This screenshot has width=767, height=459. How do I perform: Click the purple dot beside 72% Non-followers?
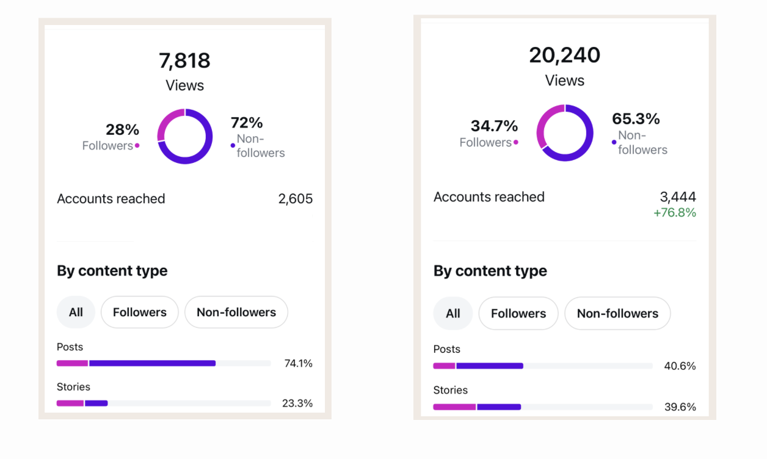point(233,145)
